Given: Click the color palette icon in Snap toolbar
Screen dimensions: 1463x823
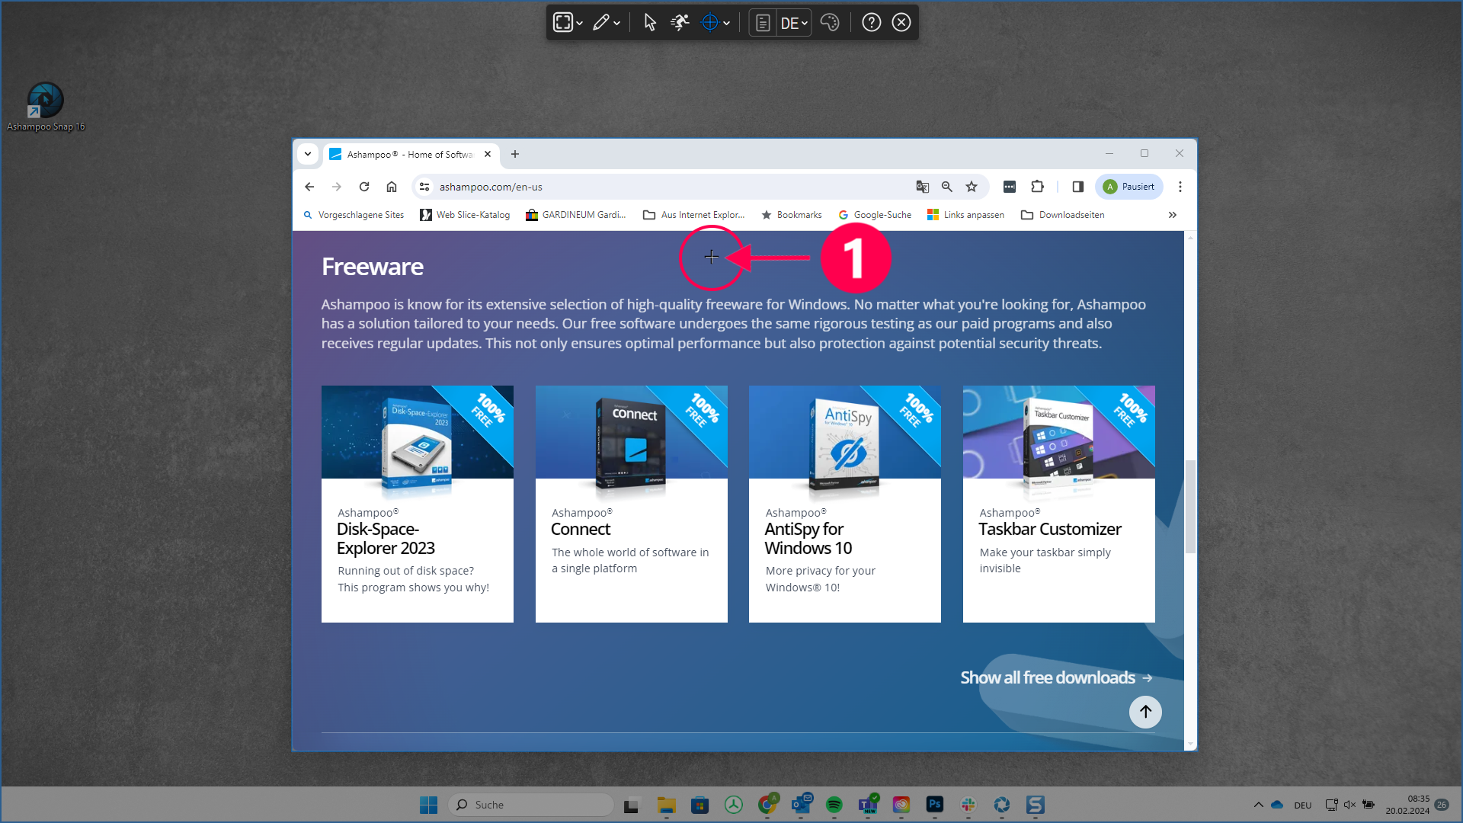Looking at the screenshot, I should tap(830, 22).
